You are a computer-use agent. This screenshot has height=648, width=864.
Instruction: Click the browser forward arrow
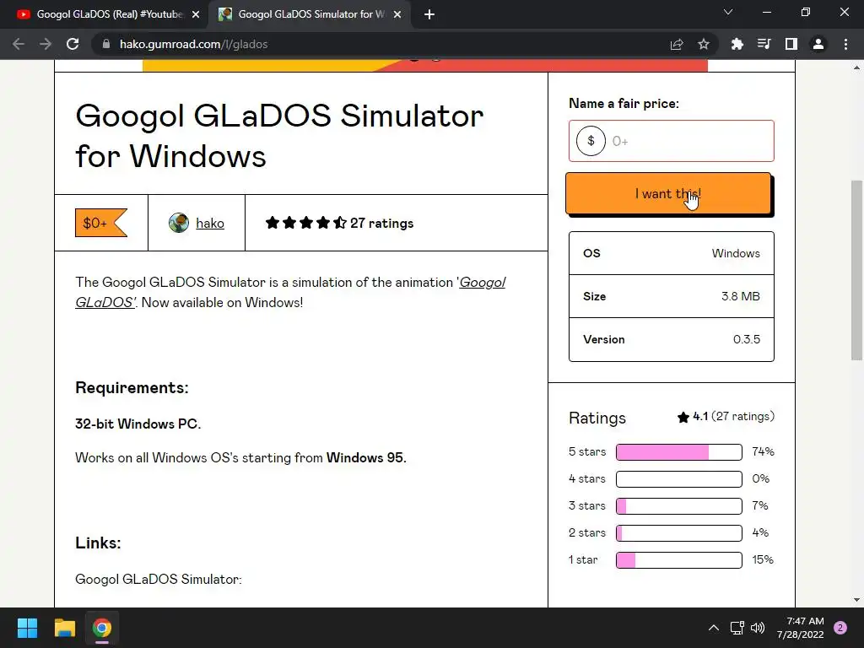(x=46, y=44)
